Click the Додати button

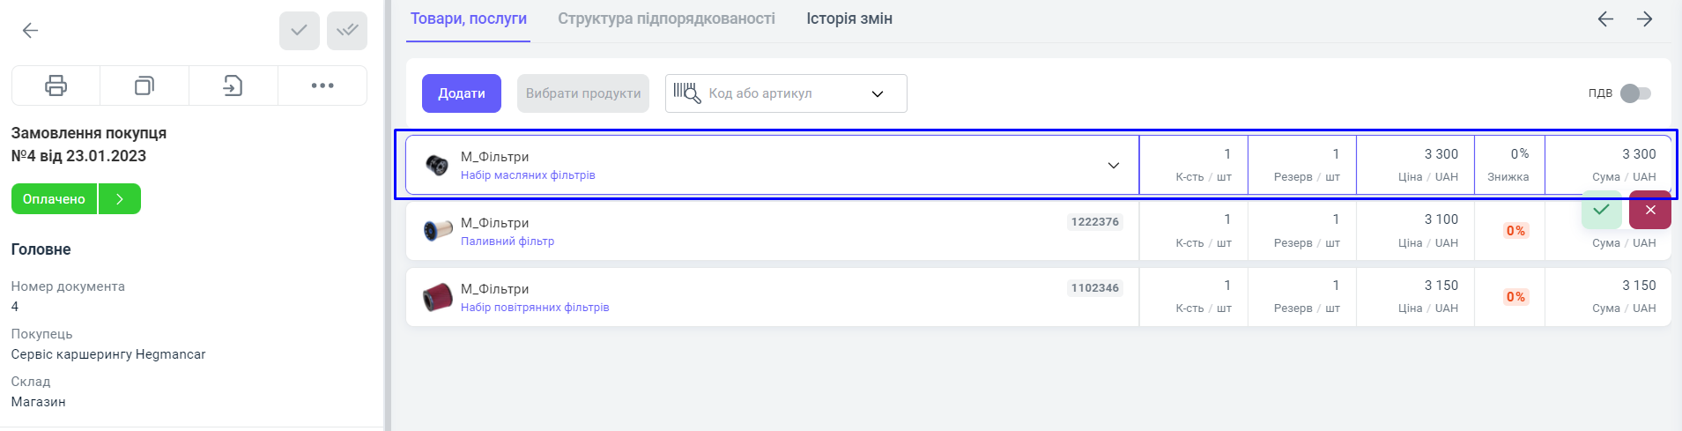coord(462,93)
